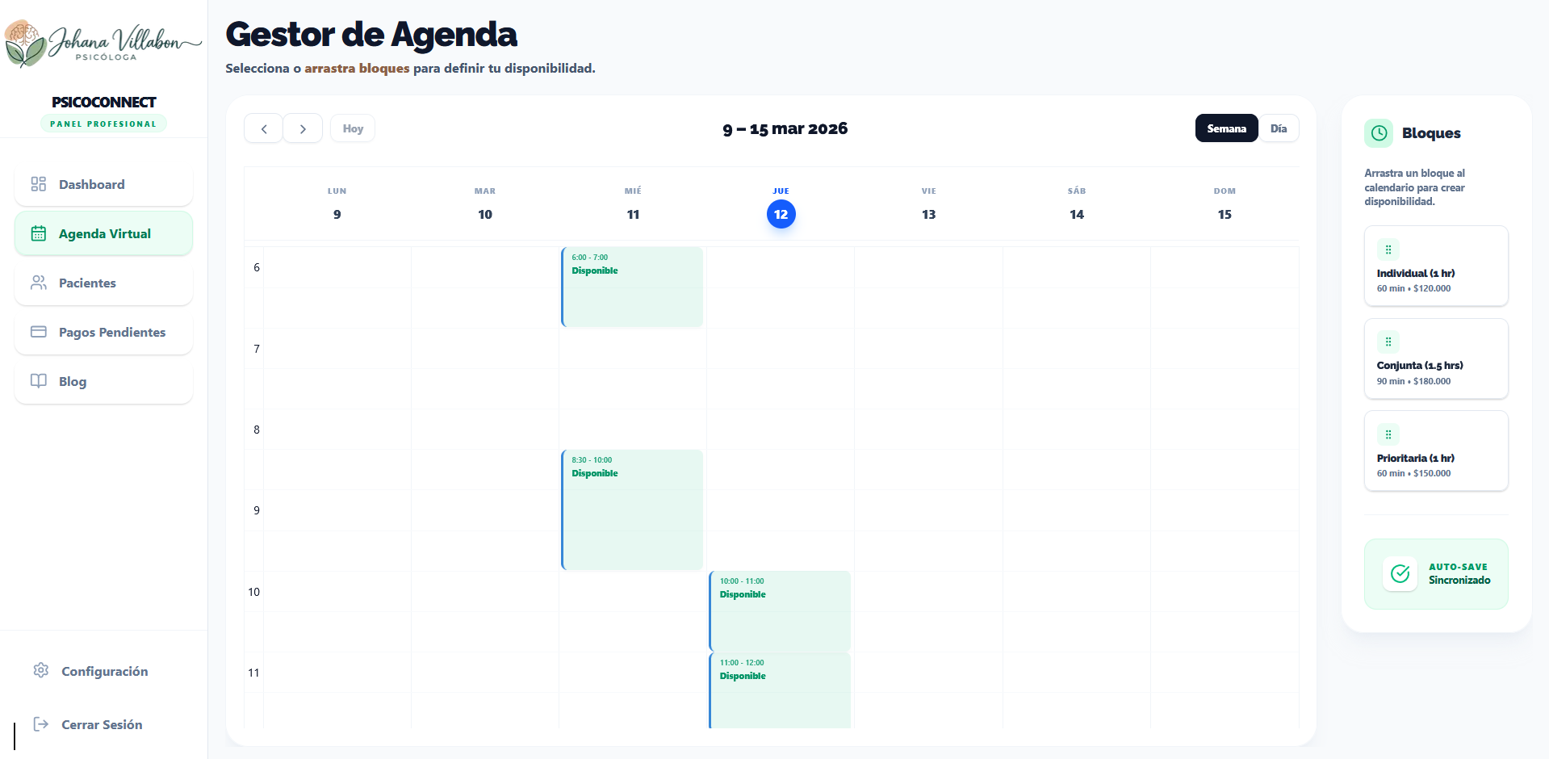Viewport: 1549px width, 759px height.
Task: Click the Pagos Pendientes card icon
Action: tap(38, 332)
